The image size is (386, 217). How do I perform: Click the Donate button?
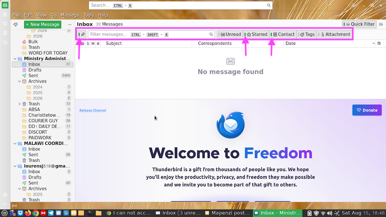[x=367, y=110]
